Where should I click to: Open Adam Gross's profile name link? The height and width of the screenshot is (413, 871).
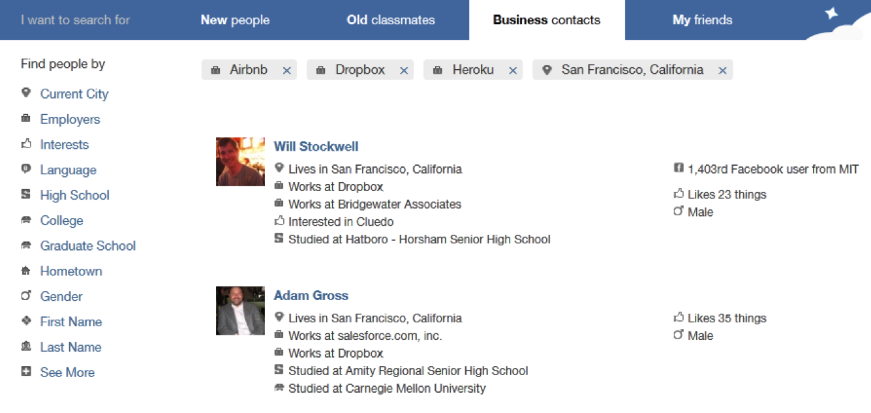point(311,296)
